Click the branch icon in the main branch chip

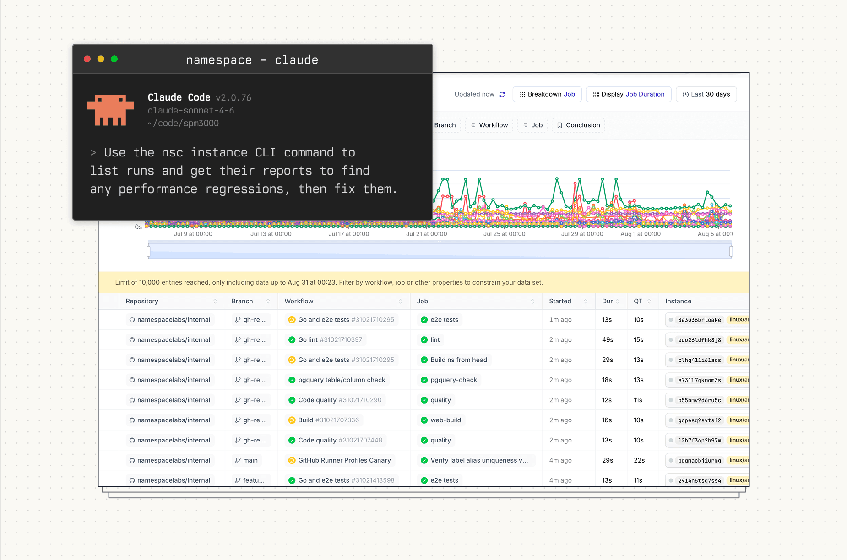(238, 460)
